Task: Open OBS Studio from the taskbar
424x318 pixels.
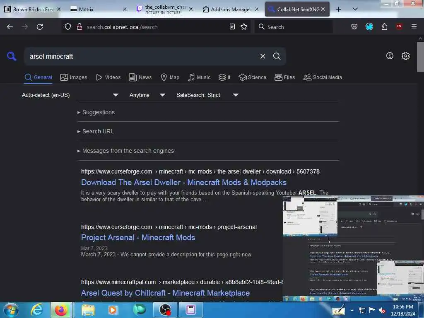Action: point(165,310)
